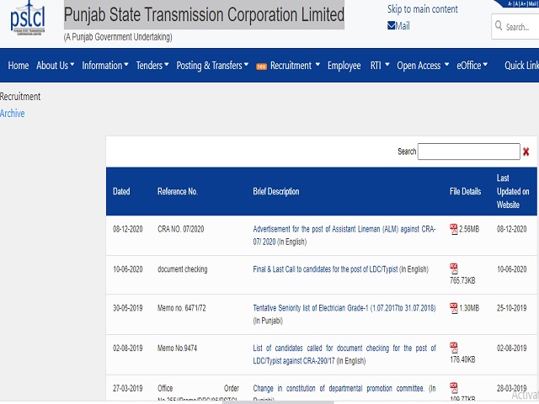Image resolution: width=539 pixels, height=404 pixels.
Task: Select file size text 176.40KB
Action: coord(462,359)
